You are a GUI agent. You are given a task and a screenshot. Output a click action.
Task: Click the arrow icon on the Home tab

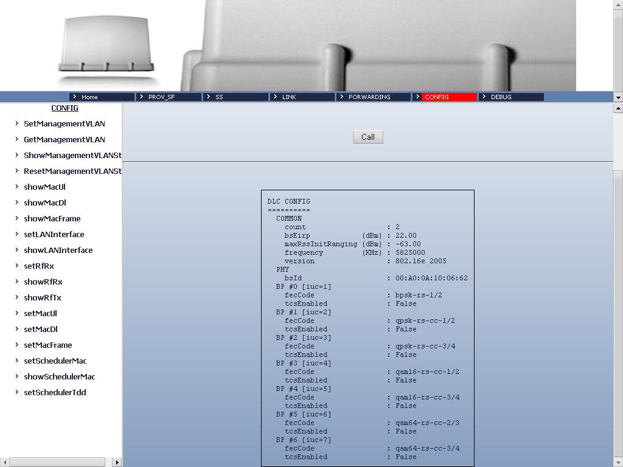click(x=75, y=97)
